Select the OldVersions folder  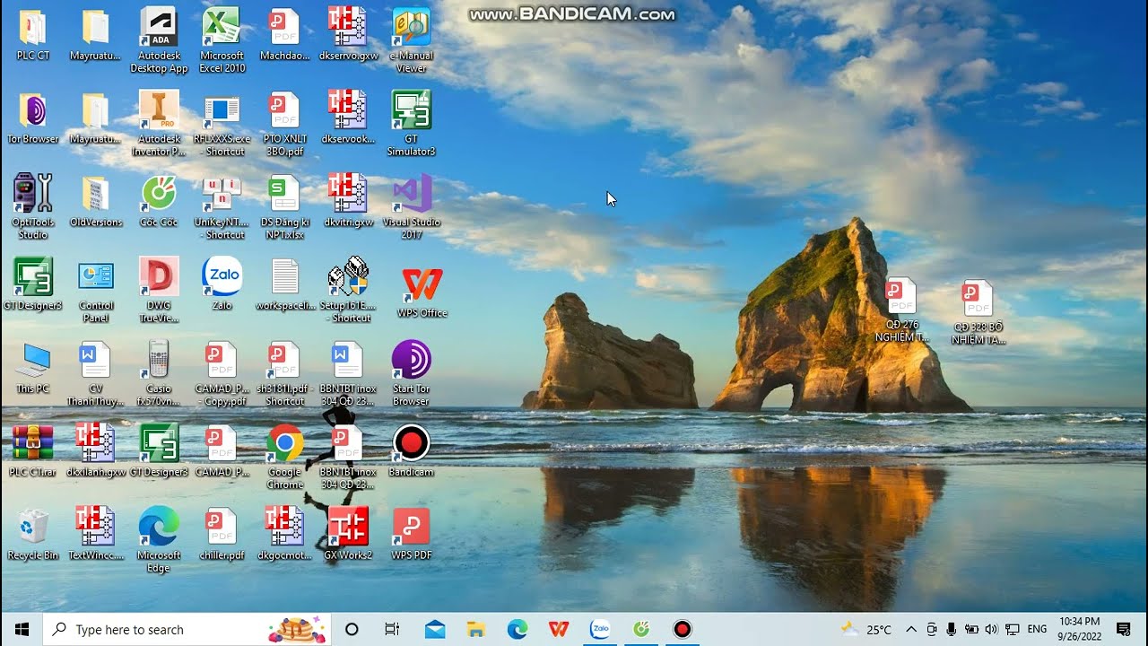point(96,200)
